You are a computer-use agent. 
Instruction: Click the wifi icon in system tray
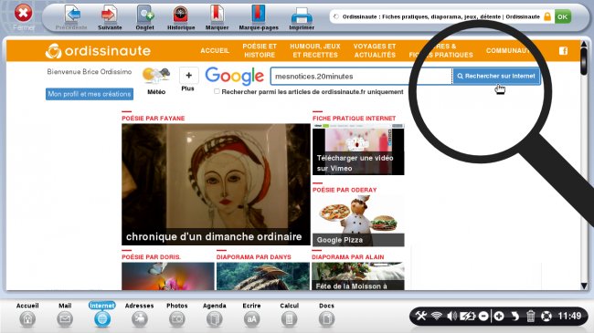(x=437, y=316)
